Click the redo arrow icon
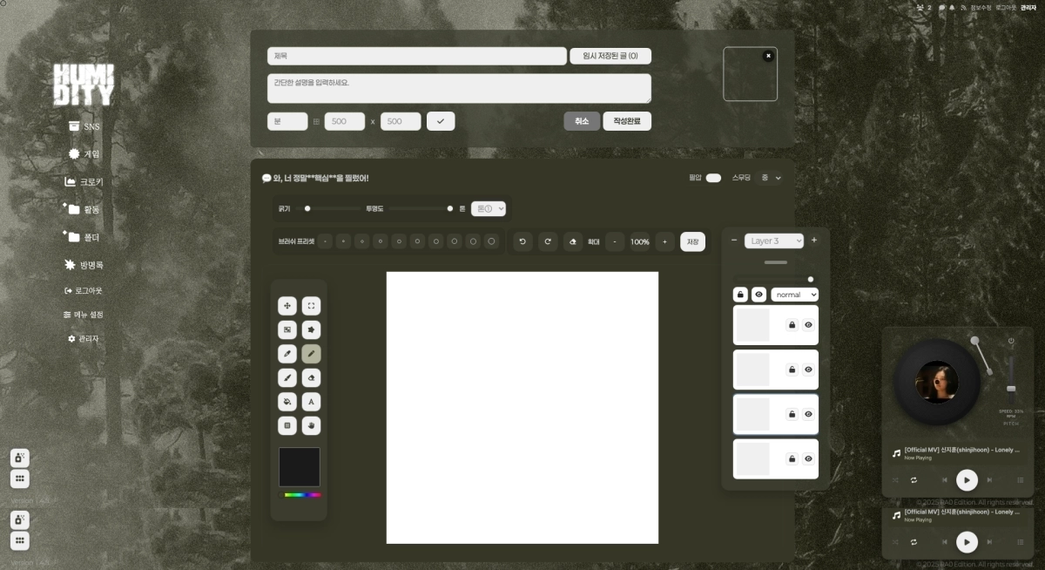Image resolution: width=1045 pixels, height=570 pixels. click(549, 241)
